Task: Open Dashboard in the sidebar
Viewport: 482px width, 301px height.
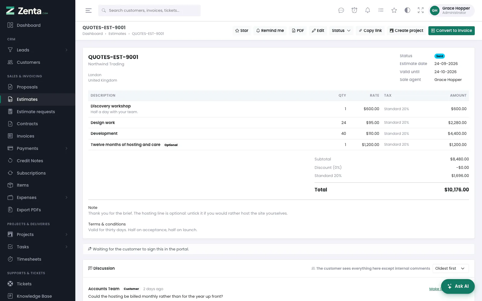Action: click(38, 25)
